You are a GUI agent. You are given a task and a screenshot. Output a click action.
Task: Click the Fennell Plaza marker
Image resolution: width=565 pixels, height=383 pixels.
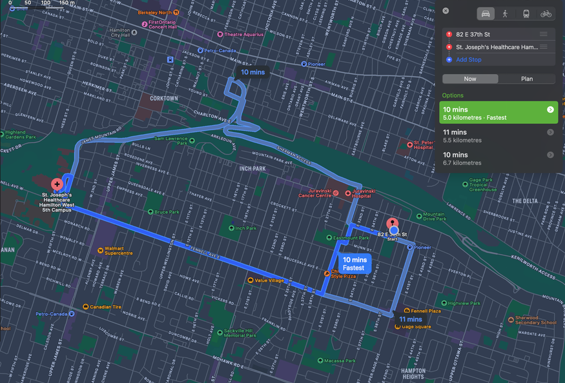pyautogui.click(x=407, y=310)
